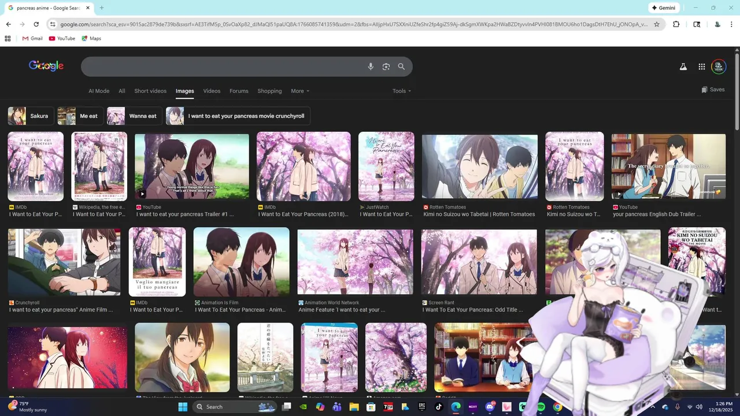Screen dimensions: 740x416
Task: Expand the More dropdown
Action: (x=300, y=91)
